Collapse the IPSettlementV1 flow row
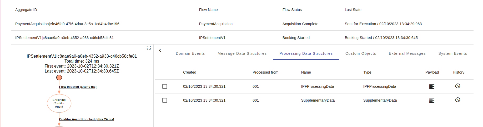 (x=64, y=38)
